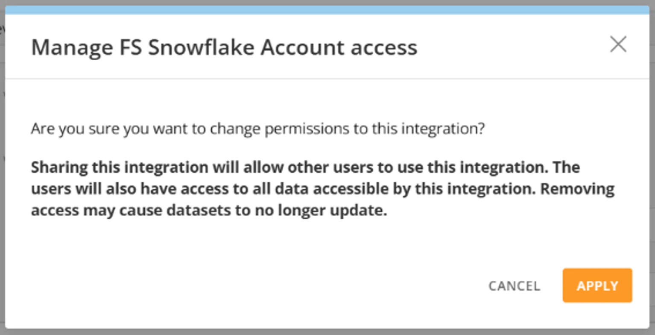Click the blue accent bar atop the dialog
This screenshot has width=655, height=335.
[327, 10]
